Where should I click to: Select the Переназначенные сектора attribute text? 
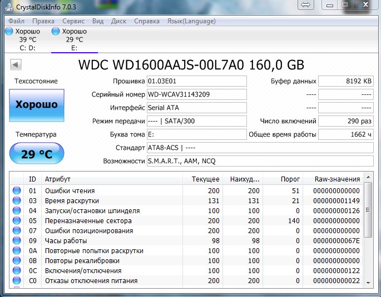[x=88, y=221]
